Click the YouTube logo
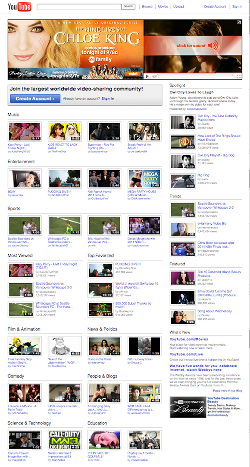This screenshot has height=467, width=250. point(19,6)
